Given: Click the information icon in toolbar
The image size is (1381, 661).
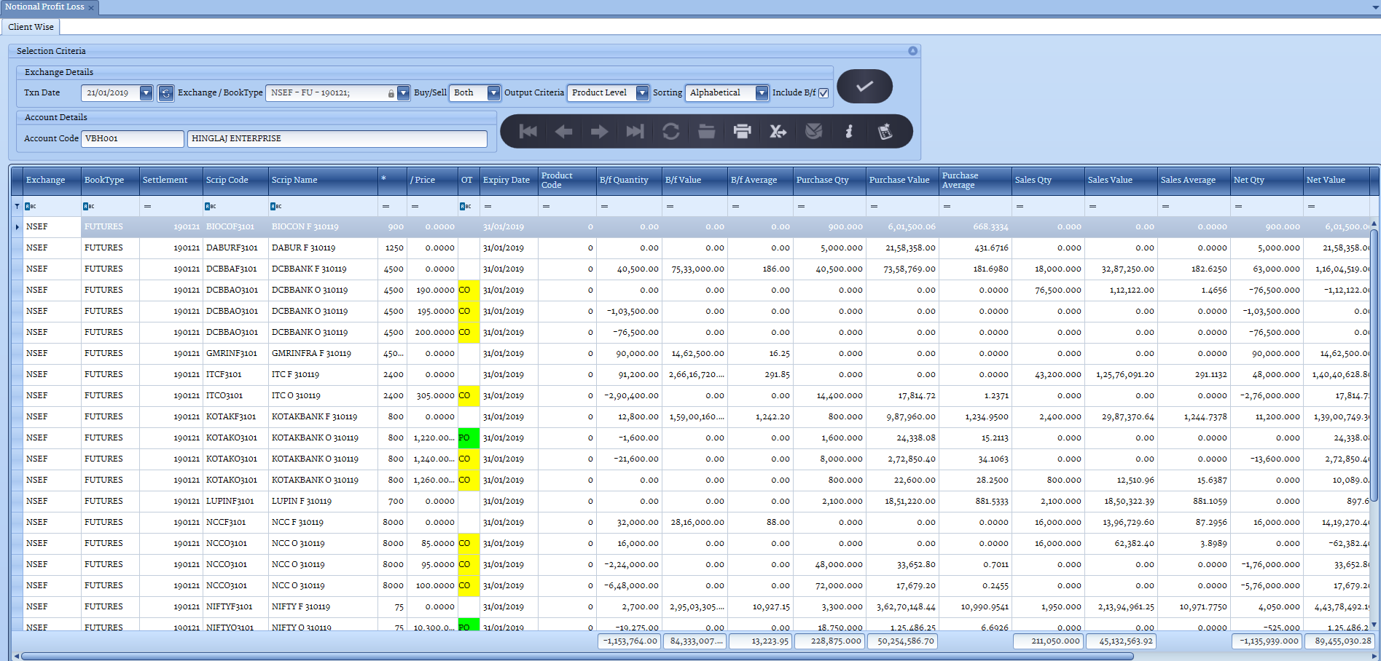Looking at the screenshot, I should point(848,132).
